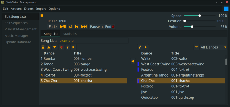Open the All Dances dropdown
Viewport: 230px width, 107px height.
click(213, 47)
